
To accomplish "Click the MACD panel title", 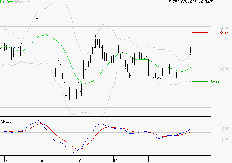I will (6, 122).
